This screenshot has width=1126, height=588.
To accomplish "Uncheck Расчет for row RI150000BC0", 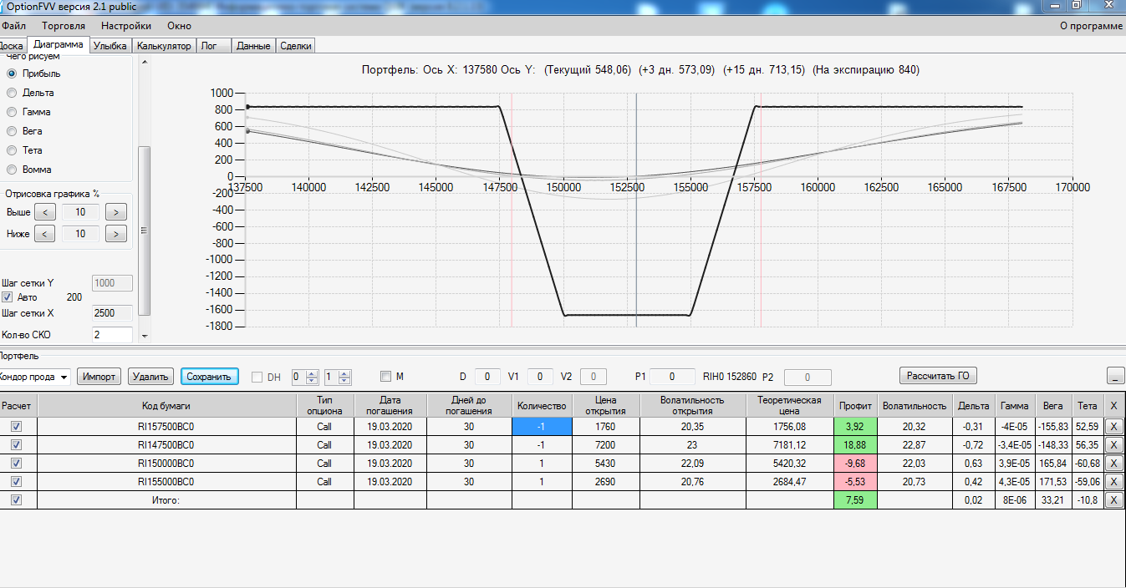I will pos(17,463).
